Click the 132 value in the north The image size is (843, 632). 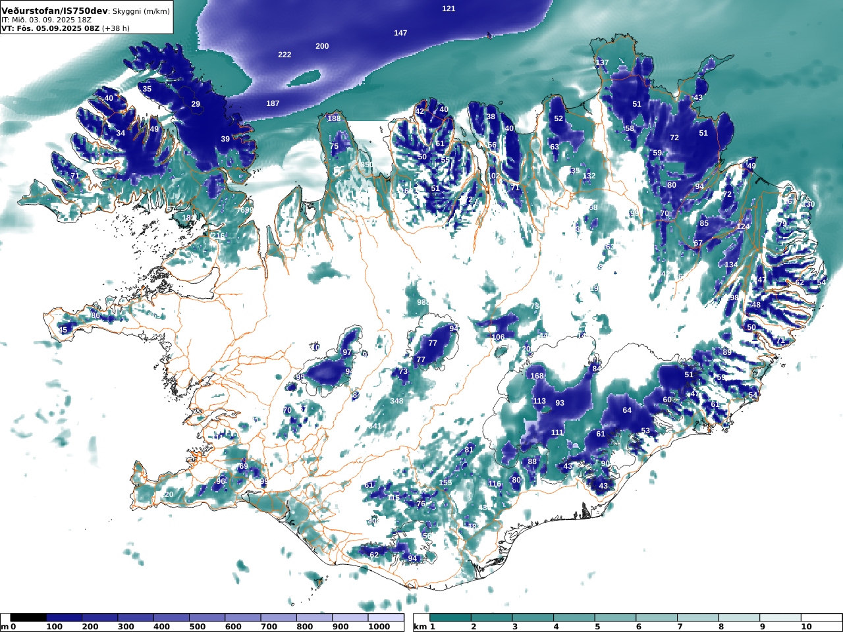coord(589,176)
